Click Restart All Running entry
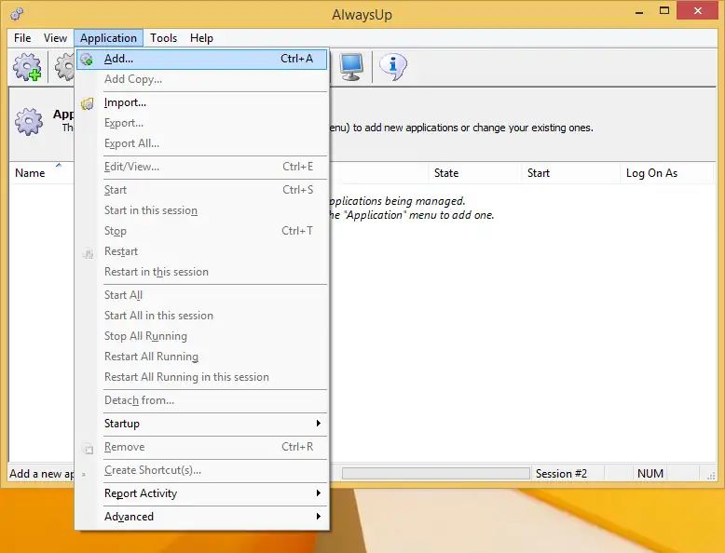Image resolution: width=725 pixels, height=553 pixels. (201, 357)
